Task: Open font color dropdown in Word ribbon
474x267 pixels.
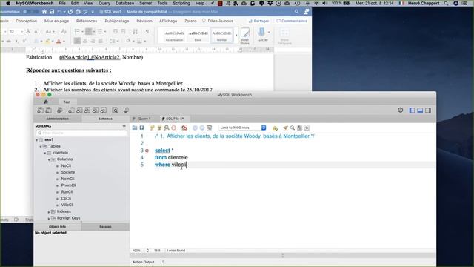Action: tap(64, 41)
